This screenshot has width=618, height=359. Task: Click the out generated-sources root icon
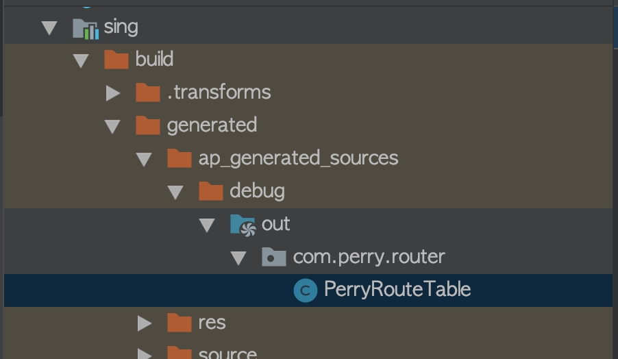(243, 224)
